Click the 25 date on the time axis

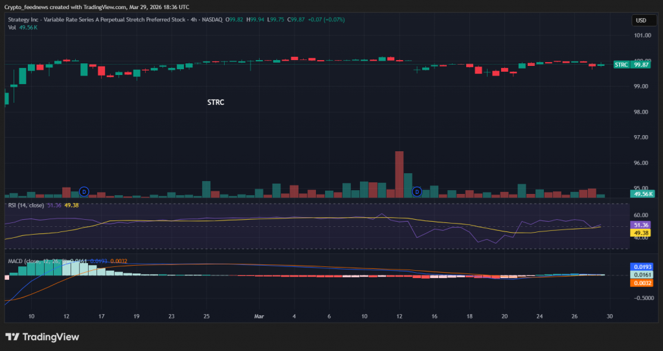point(207,316)
